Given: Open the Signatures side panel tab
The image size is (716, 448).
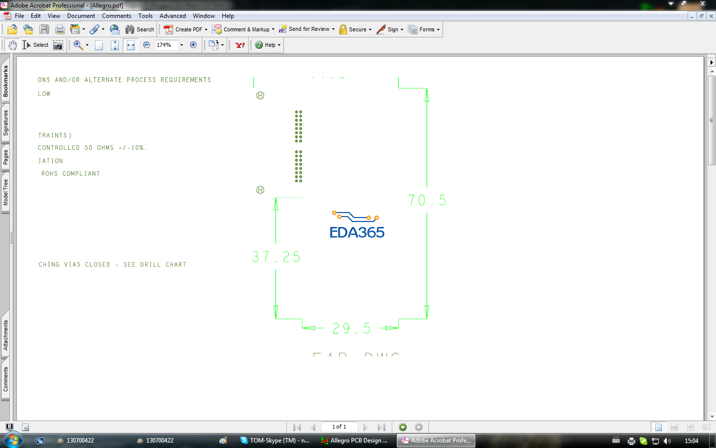Looking at the screenshot, I should click(x=5, y=123).
